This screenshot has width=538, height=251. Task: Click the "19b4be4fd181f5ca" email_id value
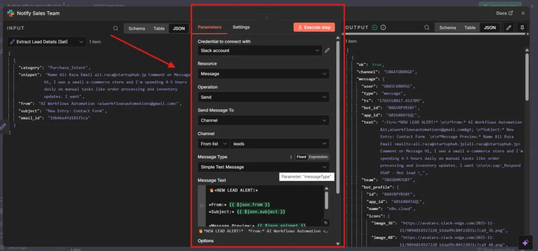point(69,118)
